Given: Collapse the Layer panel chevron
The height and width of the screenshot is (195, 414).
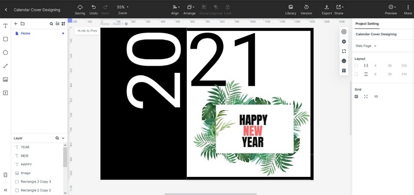Looking at the screenshot, I should tap(63, 138).
